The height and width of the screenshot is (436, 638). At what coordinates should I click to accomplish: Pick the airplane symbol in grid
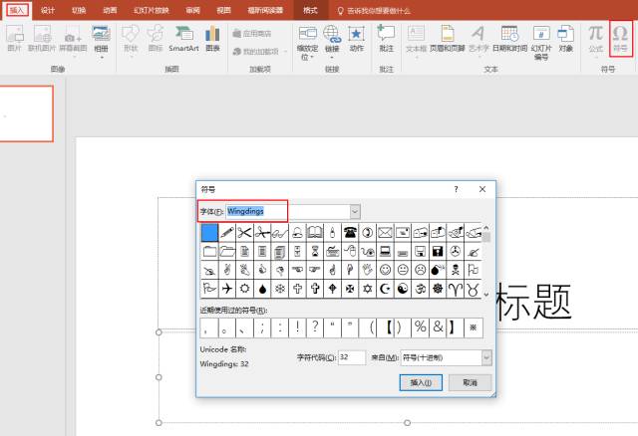pos(227,289)
